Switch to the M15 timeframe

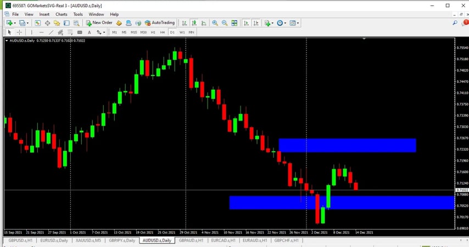[133, 32]
